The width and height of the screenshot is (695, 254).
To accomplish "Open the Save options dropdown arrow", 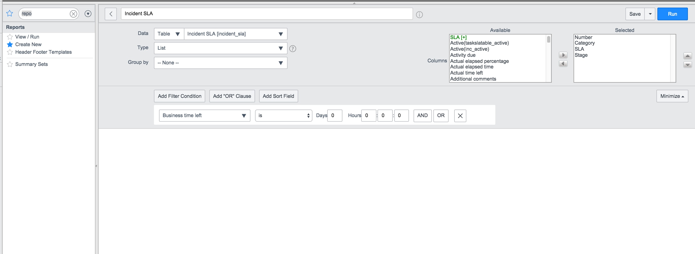I will point(650,14).
